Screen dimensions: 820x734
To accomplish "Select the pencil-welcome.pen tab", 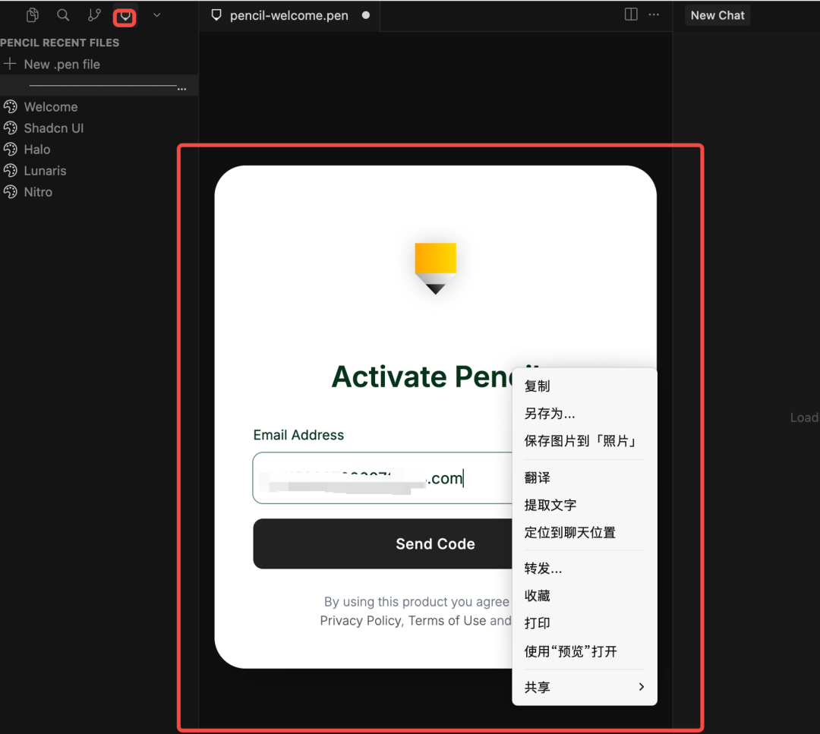I will 289,15.
